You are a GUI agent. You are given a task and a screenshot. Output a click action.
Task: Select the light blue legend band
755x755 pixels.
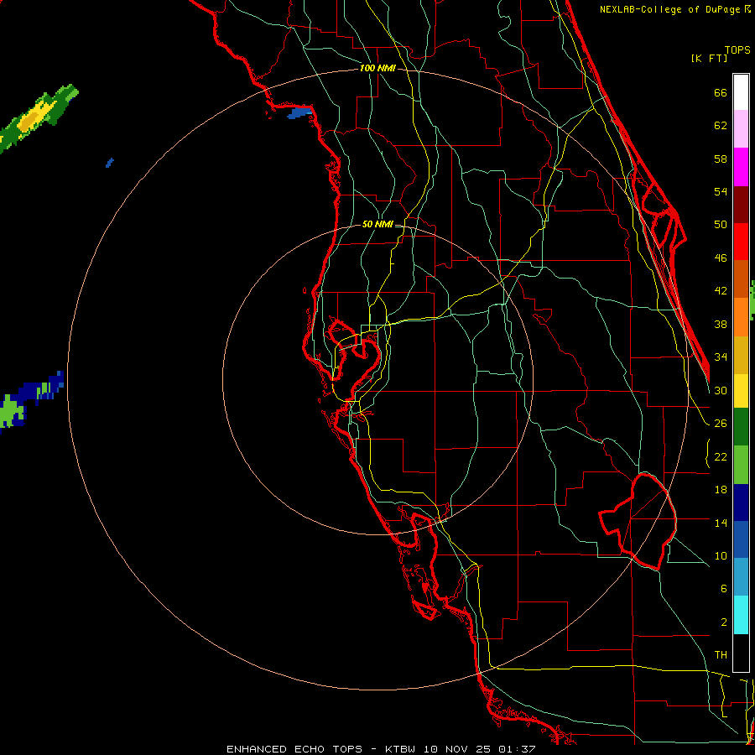(x=741, y=577)
